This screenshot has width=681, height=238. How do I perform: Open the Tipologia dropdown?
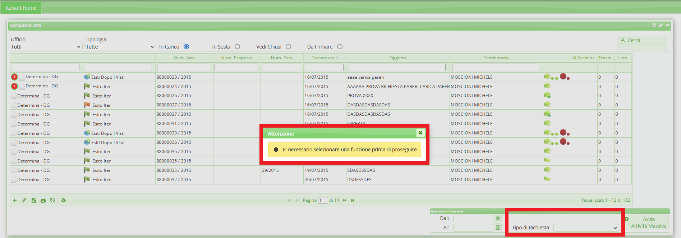(x=120, y=47)
